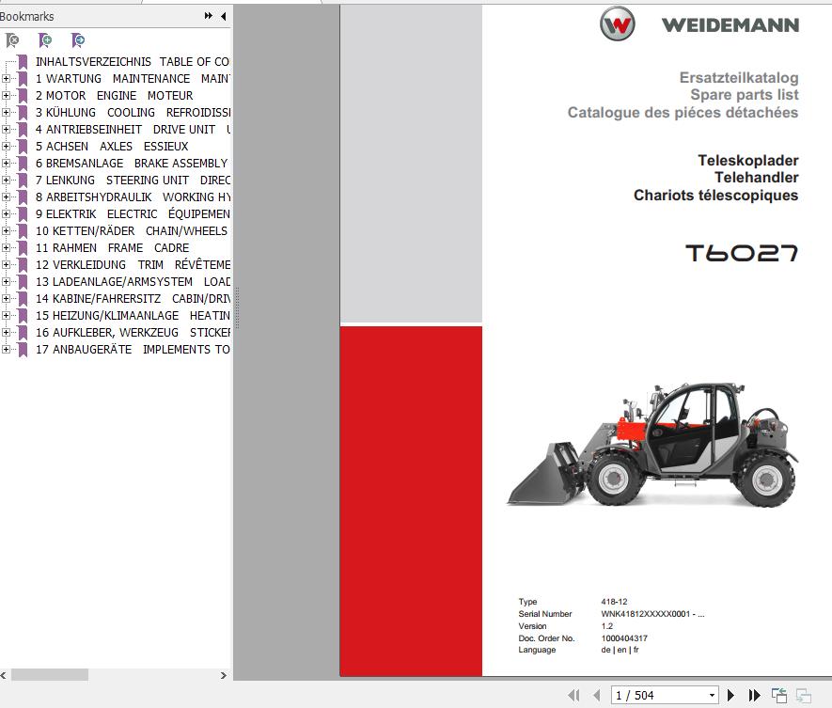Screen dimensions: 832x708
Task: Click the Serial Number WNK41812XXXXX0001 value
Action: 652,614
